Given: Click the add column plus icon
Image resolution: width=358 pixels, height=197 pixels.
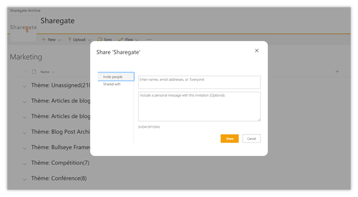Looking at the screenshot, I should pos(337,71).
